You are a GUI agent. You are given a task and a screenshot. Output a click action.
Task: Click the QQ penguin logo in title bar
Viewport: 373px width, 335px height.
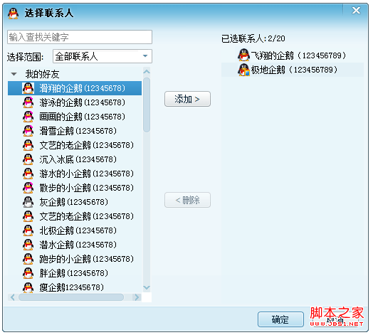[13, 14]
